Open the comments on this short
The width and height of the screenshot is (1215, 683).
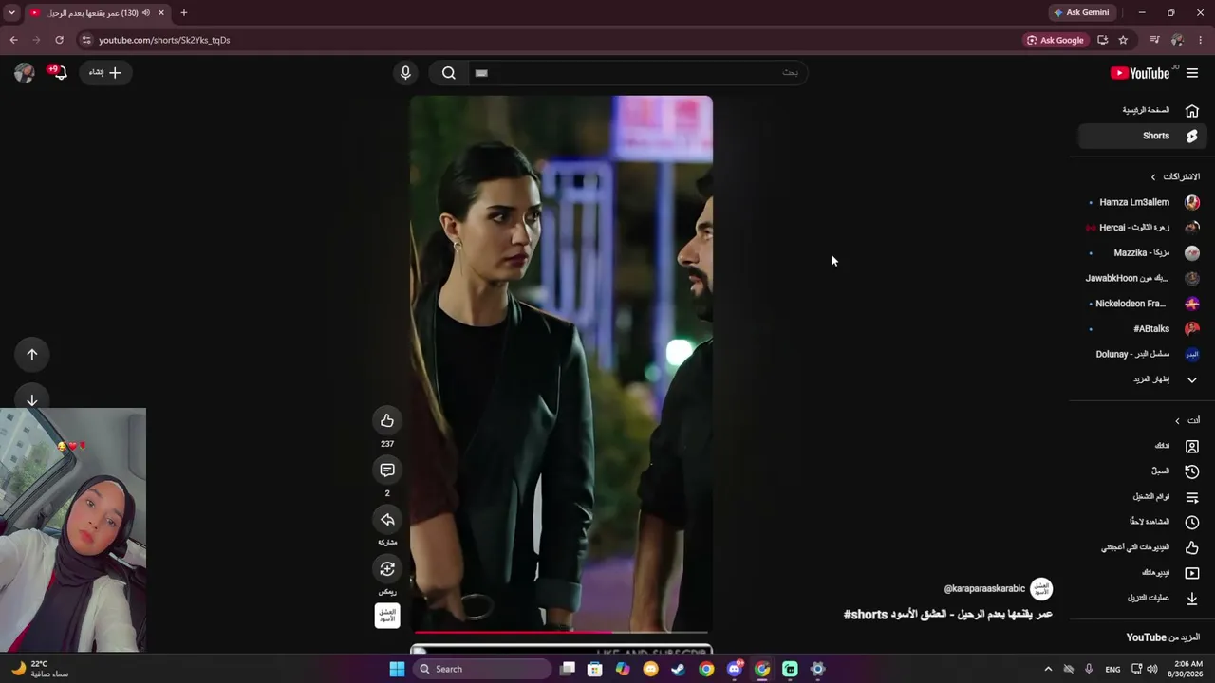387,470
